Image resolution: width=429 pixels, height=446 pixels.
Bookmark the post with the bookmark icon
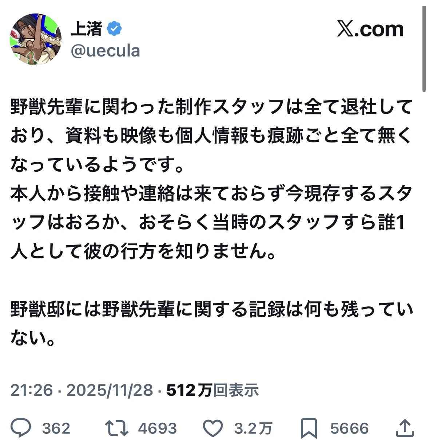point(309,428)
